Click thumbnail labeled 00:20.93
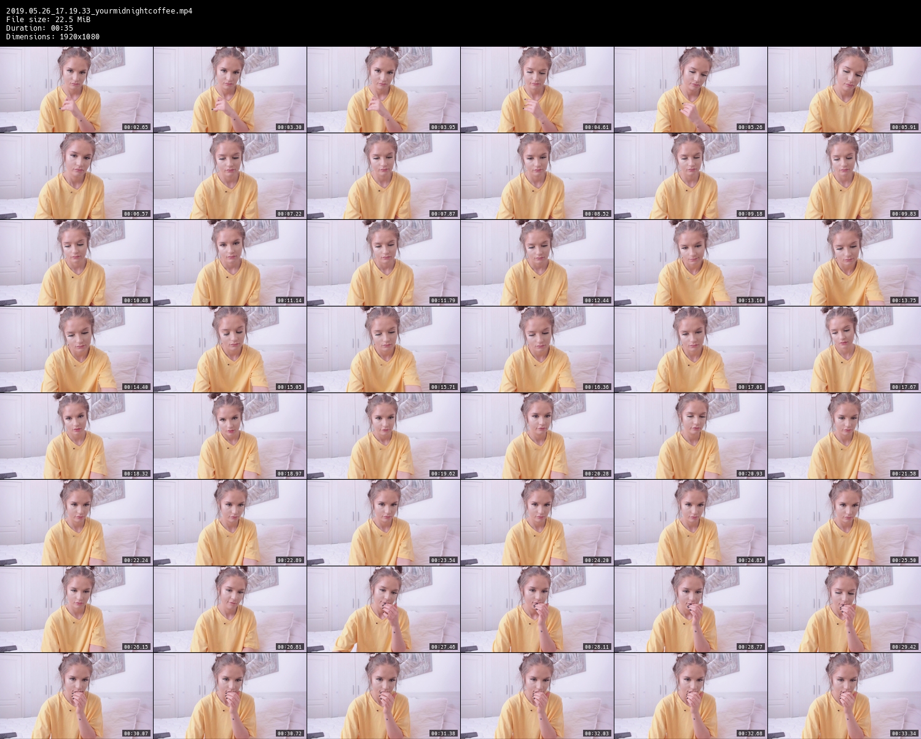 (691, 436)
